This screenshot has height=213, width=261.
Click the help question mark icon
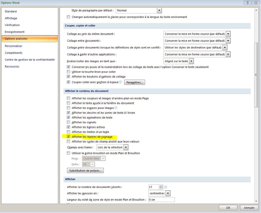point(247,3)
